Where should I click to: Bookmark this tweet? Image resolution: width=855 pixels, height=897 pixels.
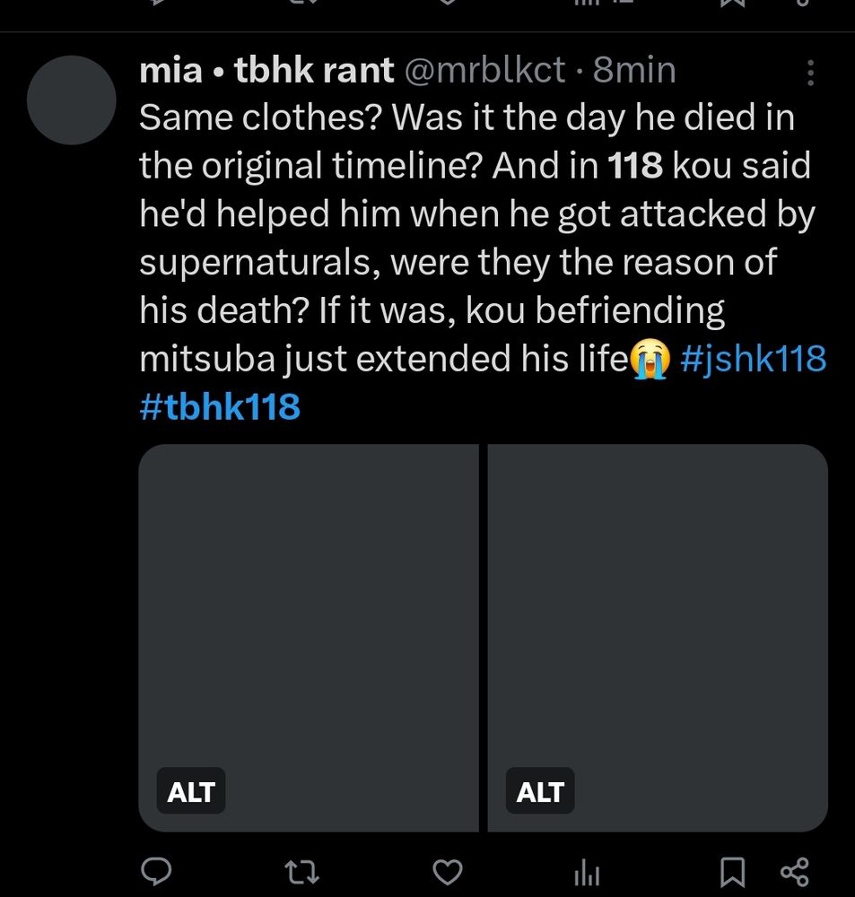click(x=732, y=873)
